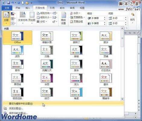Select the 基本 theme
The height and width of the screenshot is (121, 142).
[x=106, y=80]
